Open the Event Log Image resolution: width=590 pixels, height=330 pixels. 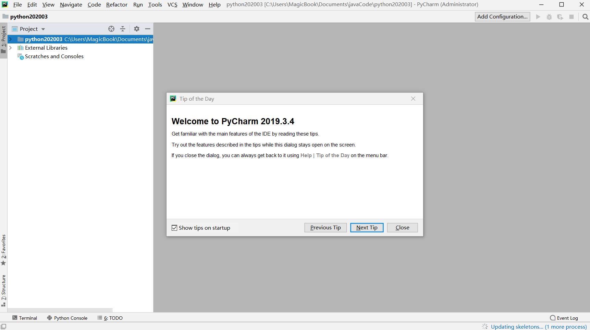pyautogui.click(x=564, y=318)
